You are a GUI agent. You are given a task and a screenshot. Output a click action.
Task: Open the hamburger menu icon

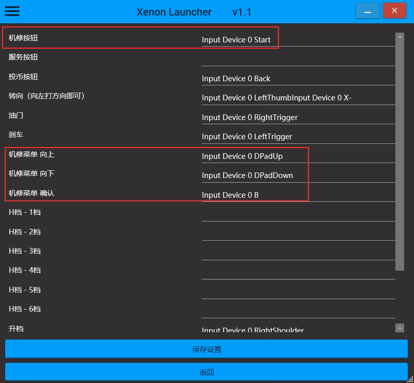(12, 11)
